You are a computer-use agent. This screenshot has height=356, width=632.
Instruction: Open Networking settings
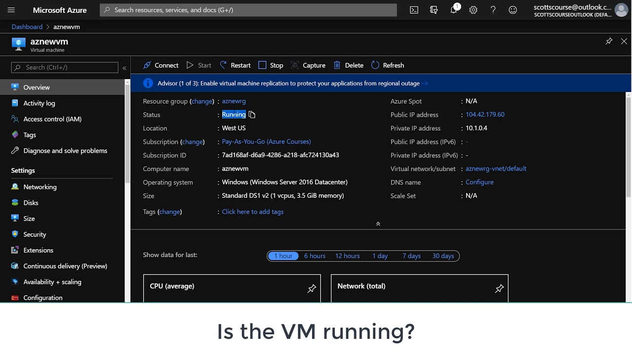point(62,187)
